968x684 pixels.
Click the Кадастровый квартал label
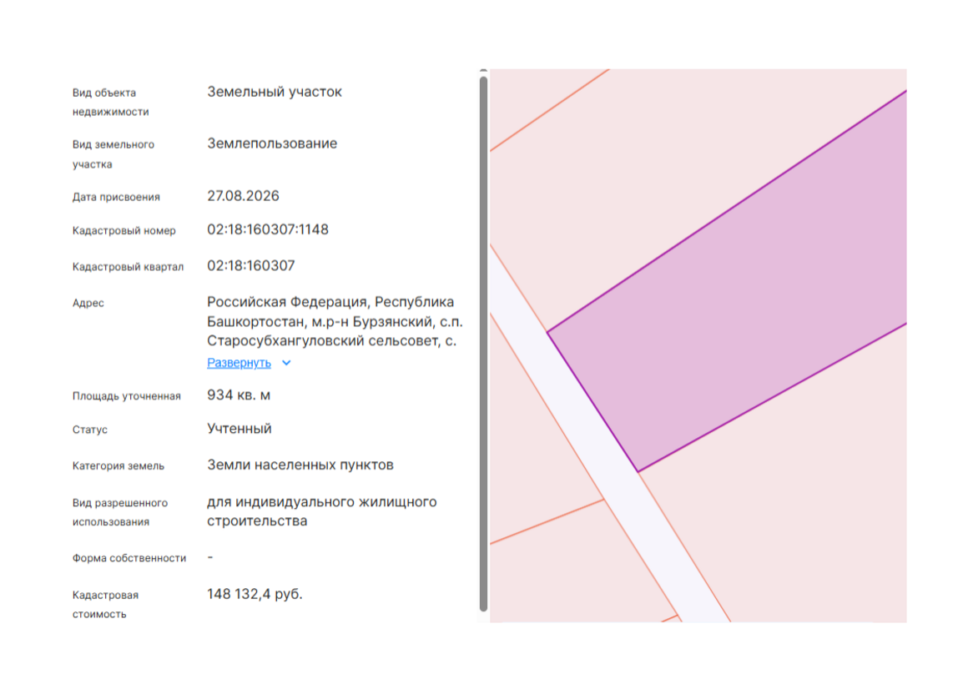(x=128, y=267)
